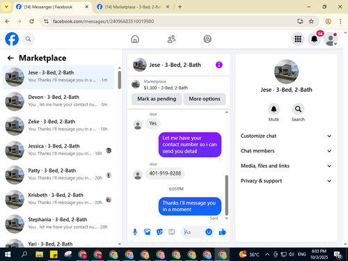Screen dimensions: 348x261
Task: Close the Marketplace browser tab
Action: coord(168,7)
